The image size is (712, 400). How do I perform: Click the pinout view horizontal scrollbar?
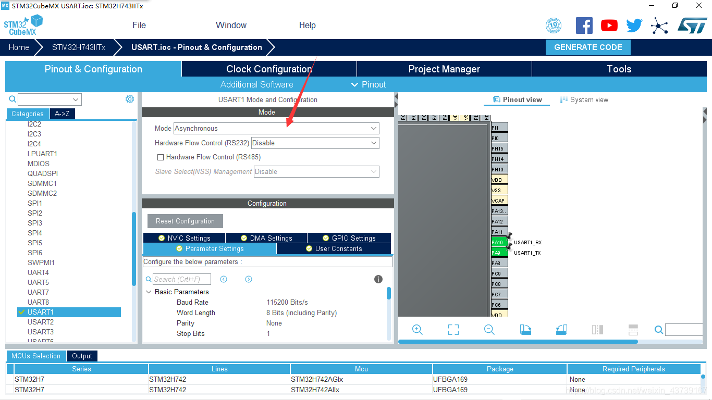[x=518, y=342]
